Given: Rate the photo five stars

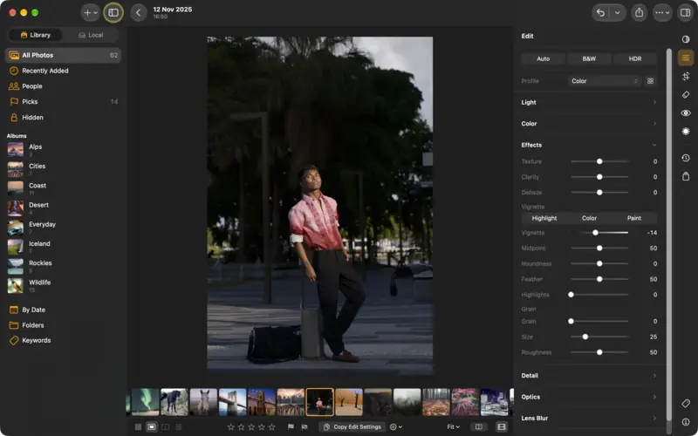Looking at the screenshot, I should 271,426.
